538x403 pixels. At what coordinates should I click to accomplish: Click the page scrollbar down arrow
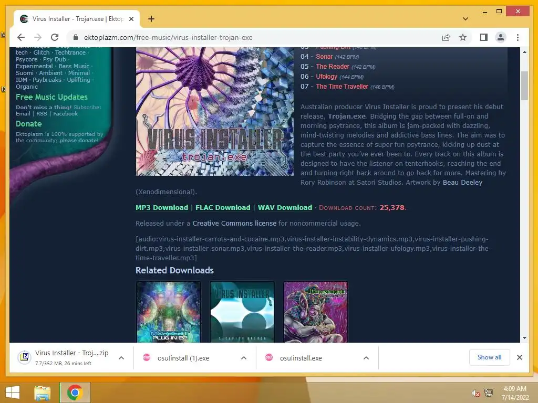524,338
